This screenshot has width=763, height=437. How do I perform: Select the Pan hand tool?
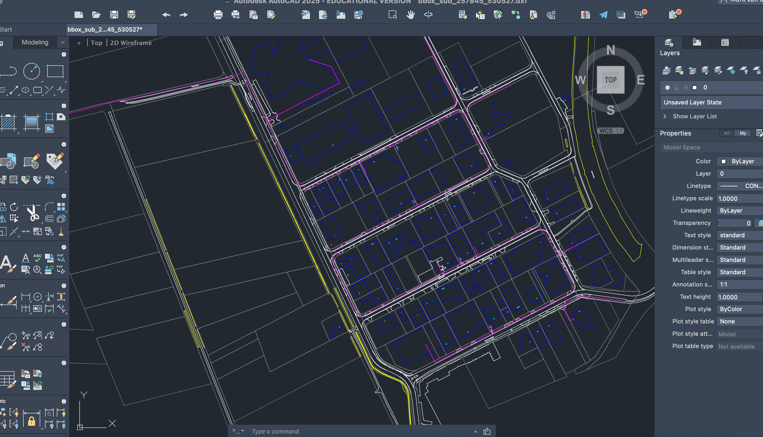coord(411,15)
